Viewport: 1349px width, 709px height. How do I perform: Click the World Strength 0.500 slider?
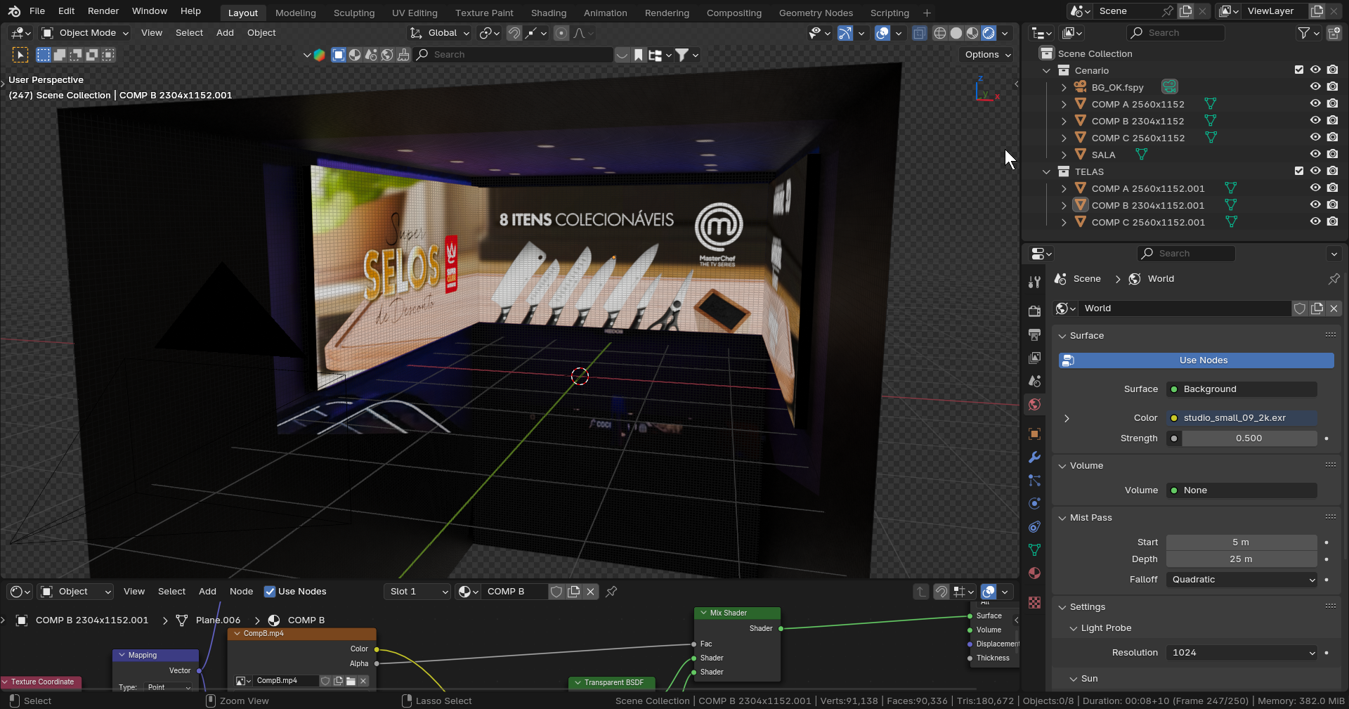pyautogui.click(x=1249, y=438)
